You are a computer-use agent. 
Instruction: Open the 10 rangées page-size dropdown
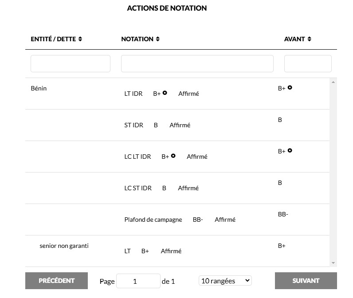coord(225,281)
